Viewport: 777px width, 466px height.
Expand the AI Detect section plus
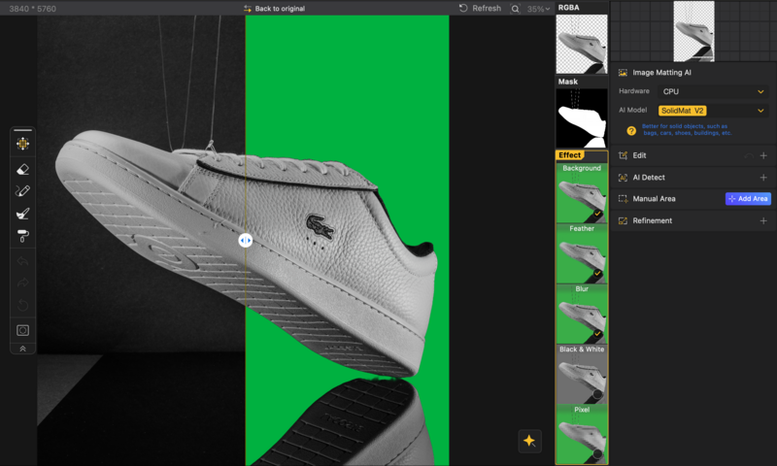pos(763,178)
